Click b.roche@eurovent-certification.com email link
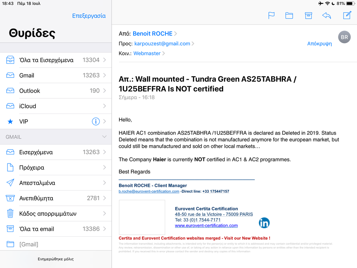 click(149, 191)
